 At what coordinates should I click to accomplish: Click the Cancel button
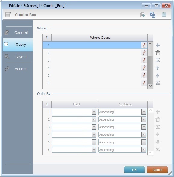[x=157, y=170]
